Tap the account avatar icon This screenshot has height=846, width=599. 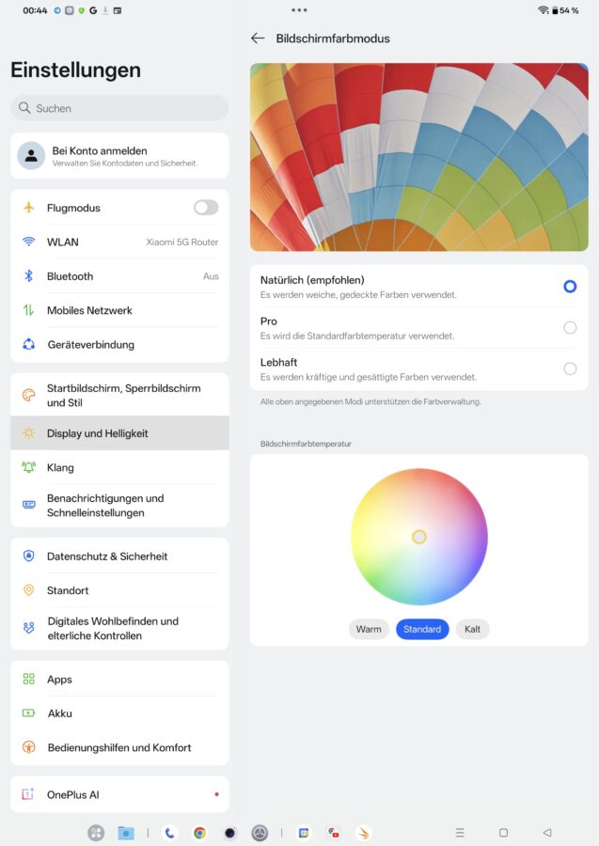pyautogui.click(x=31, y=155)
